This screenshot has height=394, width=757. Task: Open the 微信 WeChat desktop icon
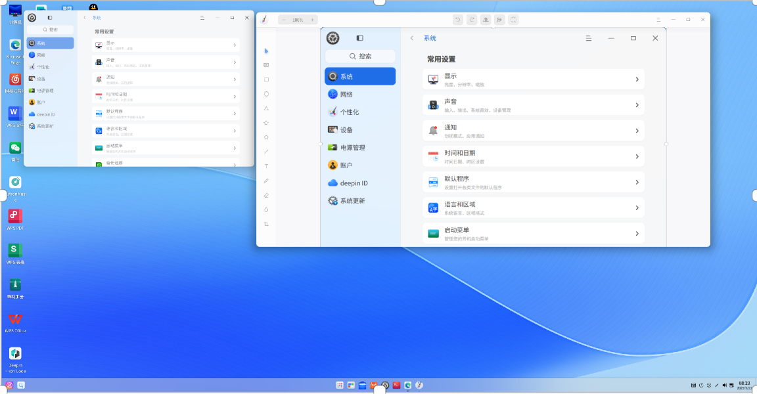point(15,152)
